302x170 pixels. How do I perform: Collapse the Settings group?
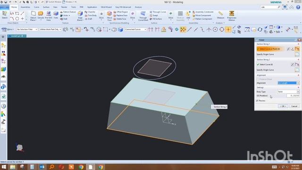pyautogui.click(x=298, y=87)
